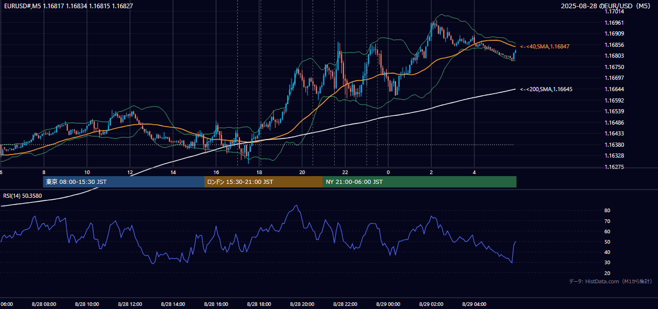The height and width of the screenshot is (309, 658).
Task: Click the orange 40 SMA label 1.16847
Action: 545,46
